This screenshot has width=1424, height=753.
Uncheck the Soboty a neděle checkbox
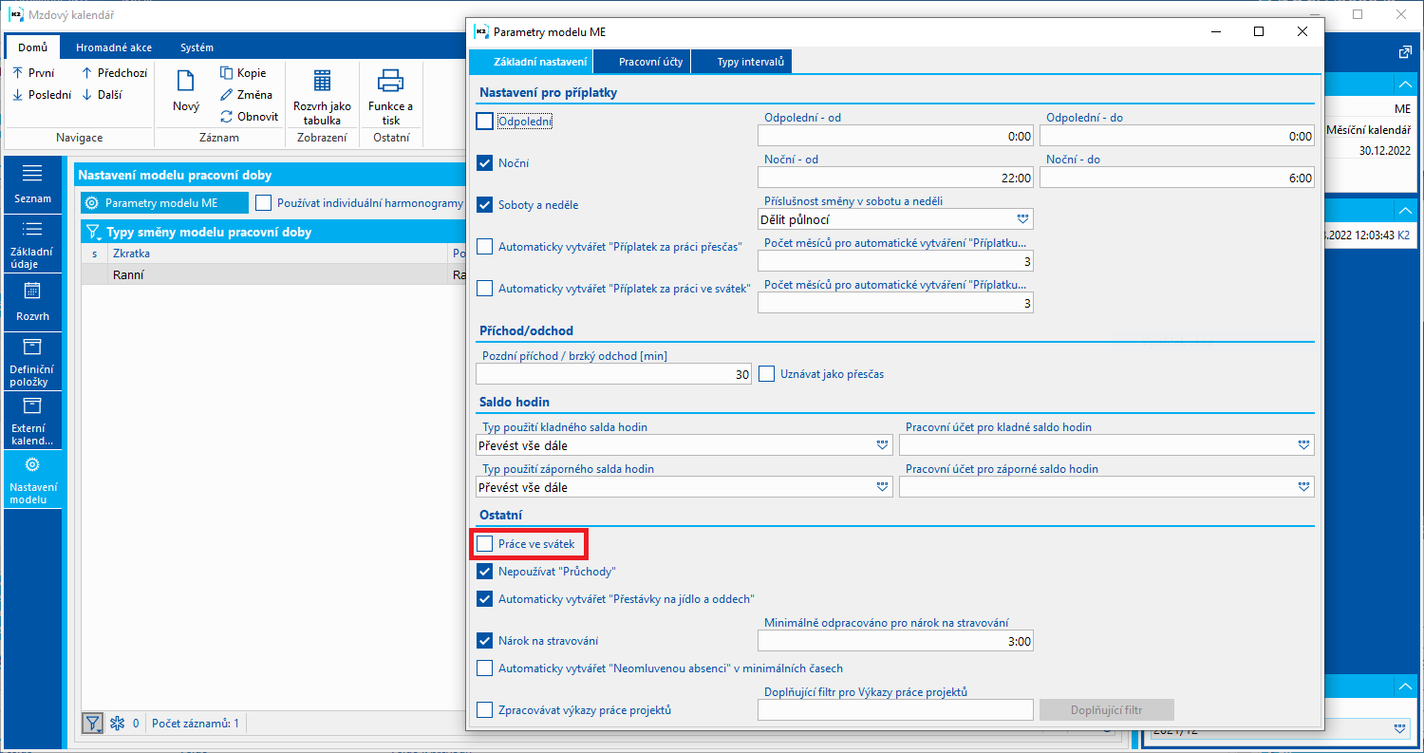[485, 205]
